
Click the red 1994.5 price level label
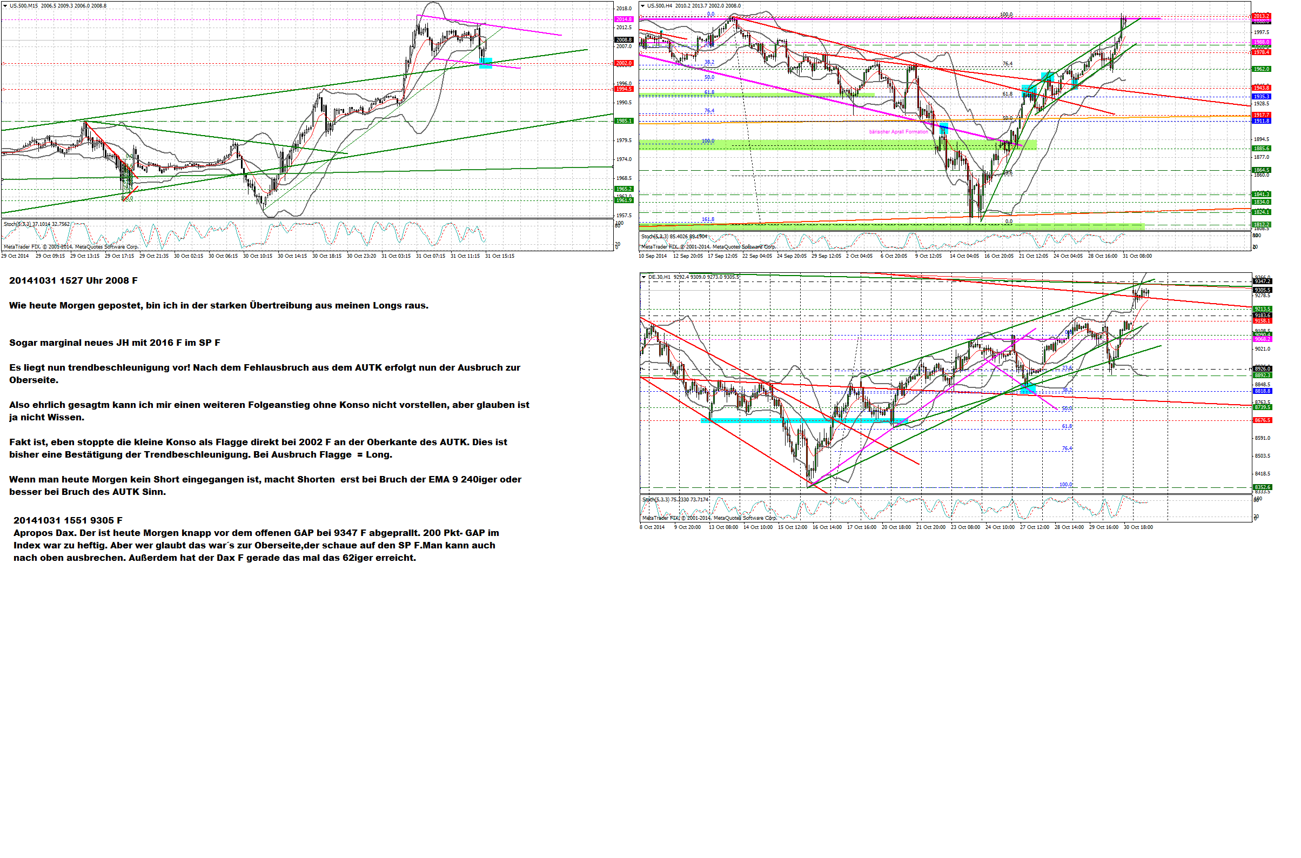coord(623,89)
